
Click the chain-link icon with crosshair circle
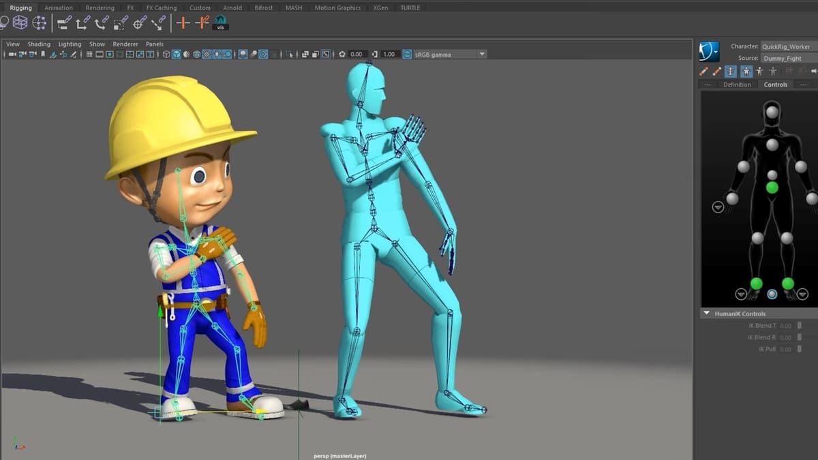click(140, 23)
